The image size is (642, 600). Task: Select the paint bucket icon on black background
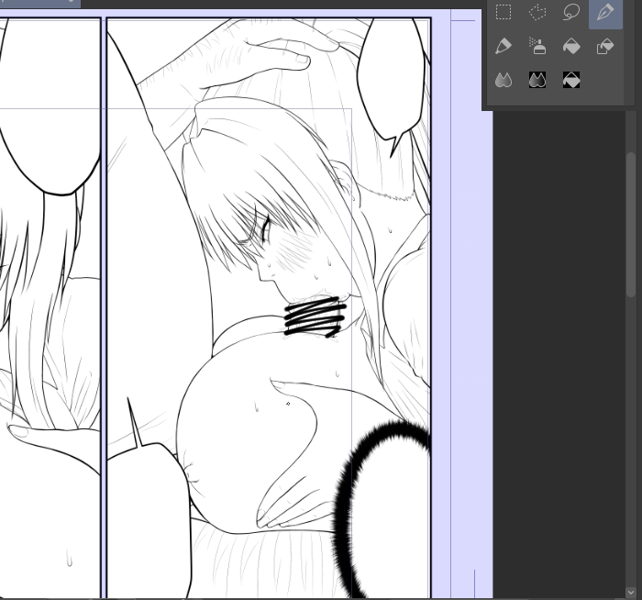tap(571, 80)
